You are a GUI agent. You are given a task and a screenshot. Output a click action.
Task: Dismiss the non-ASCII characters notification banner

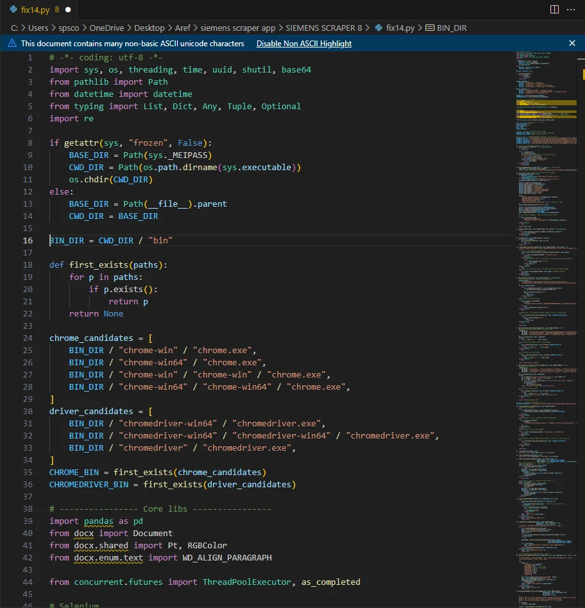click(x=572, y=44)
